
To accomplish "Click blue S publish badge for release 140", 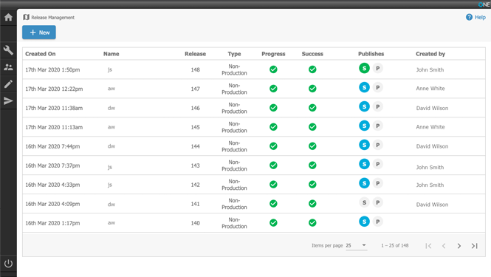I will pos(364,222).
